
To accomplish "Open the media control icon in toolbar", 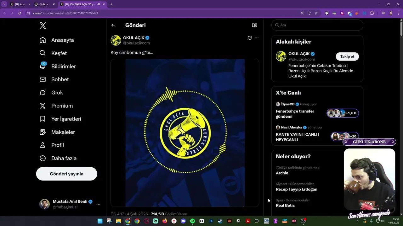I will 383,13.
